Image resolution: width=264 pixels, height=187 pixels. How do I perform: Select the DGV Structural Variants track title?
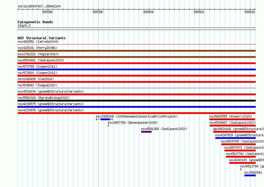42,38
